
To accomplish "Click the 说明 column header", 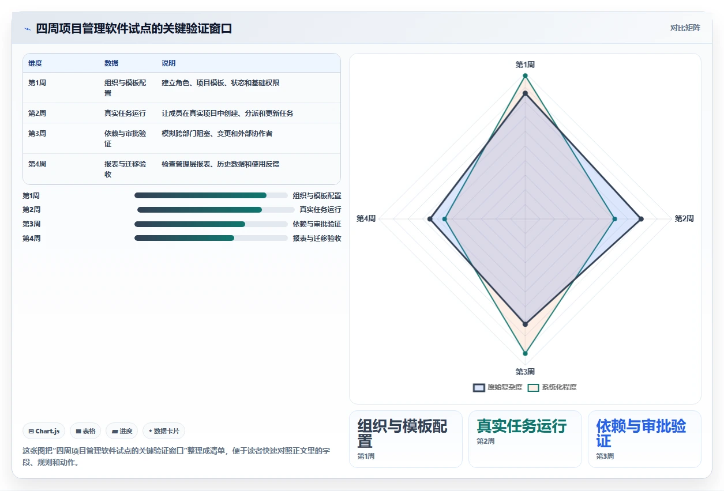I will coord(168,63).
